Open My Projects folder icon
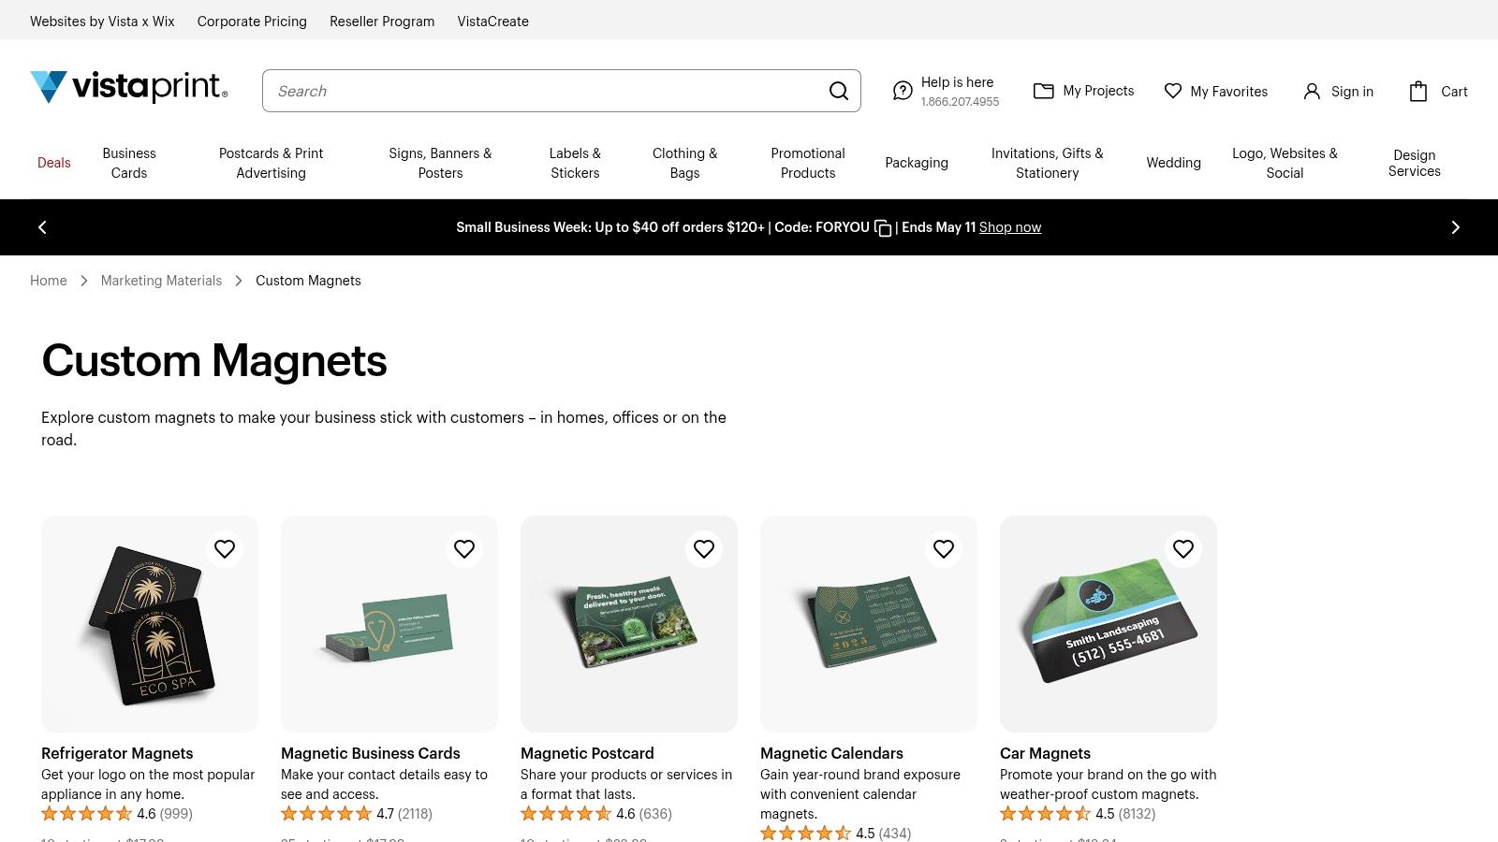Image resolution: width=1498 pixels, height=842 pixels. coord(1043,91)
